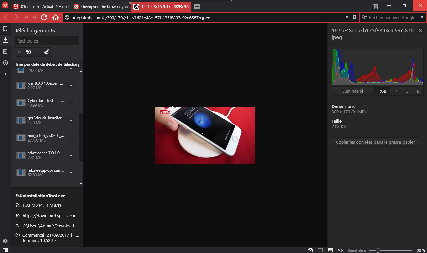427x253 pixels.
Task: Switch to the 01net.com tab
Action: click(x=42, y=7)
